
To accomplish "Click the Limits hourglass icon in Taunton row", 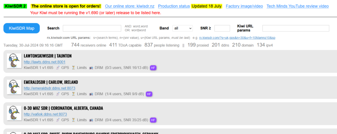I will (x=73, y=68).
